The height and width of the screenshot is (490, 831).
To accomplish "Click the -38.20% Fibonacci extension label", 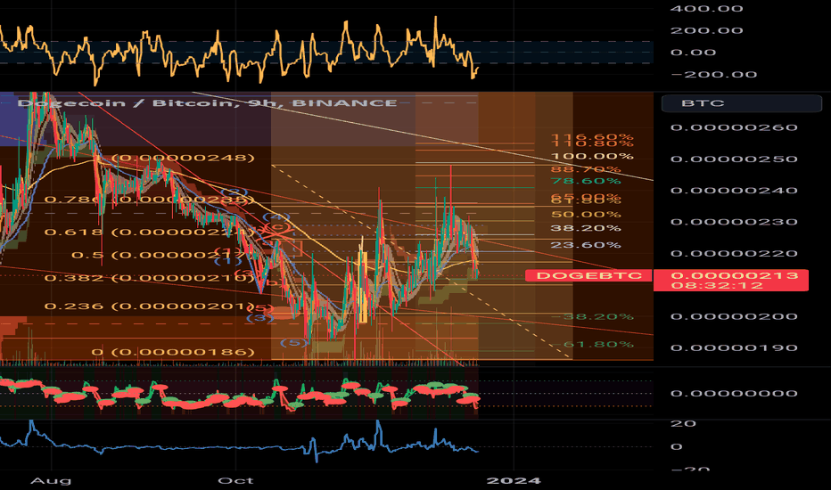I will pyautogui.click(x=592, y=317).
